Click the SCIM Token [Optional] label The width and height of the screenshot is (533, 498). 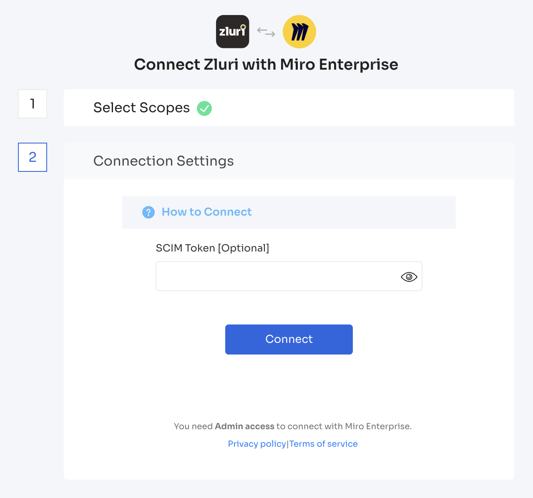[x=213, y=248]
